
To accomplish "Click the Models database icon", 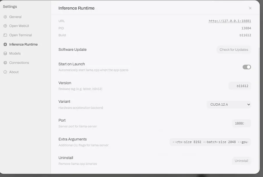I will pos(5,53).
